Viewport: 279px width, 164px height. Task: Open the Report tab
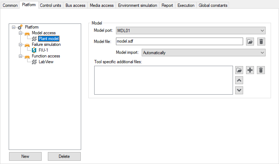tap(167, 5)
